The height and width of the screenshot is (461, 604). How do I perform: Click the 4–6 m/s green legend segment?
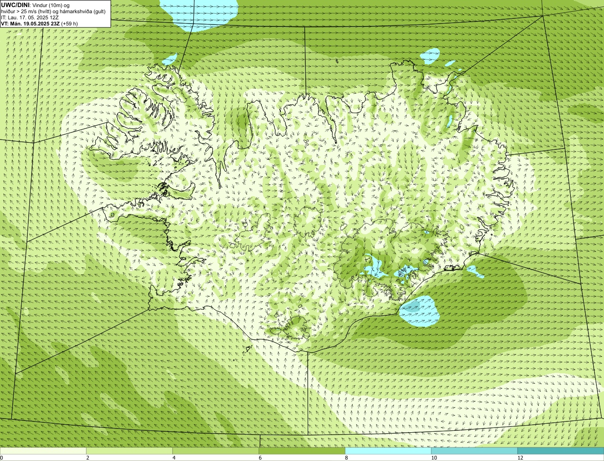pyautogui.click(x=216, y=451)
